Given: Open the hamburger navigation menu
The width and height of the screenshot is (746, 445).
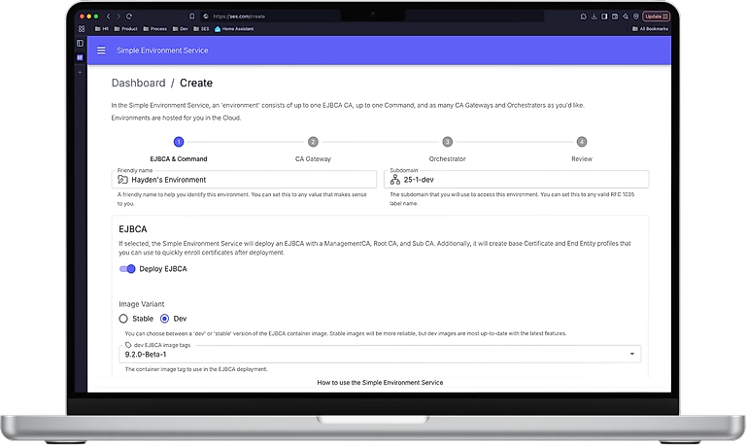Looking at the screenshot, I should (102, 50).
